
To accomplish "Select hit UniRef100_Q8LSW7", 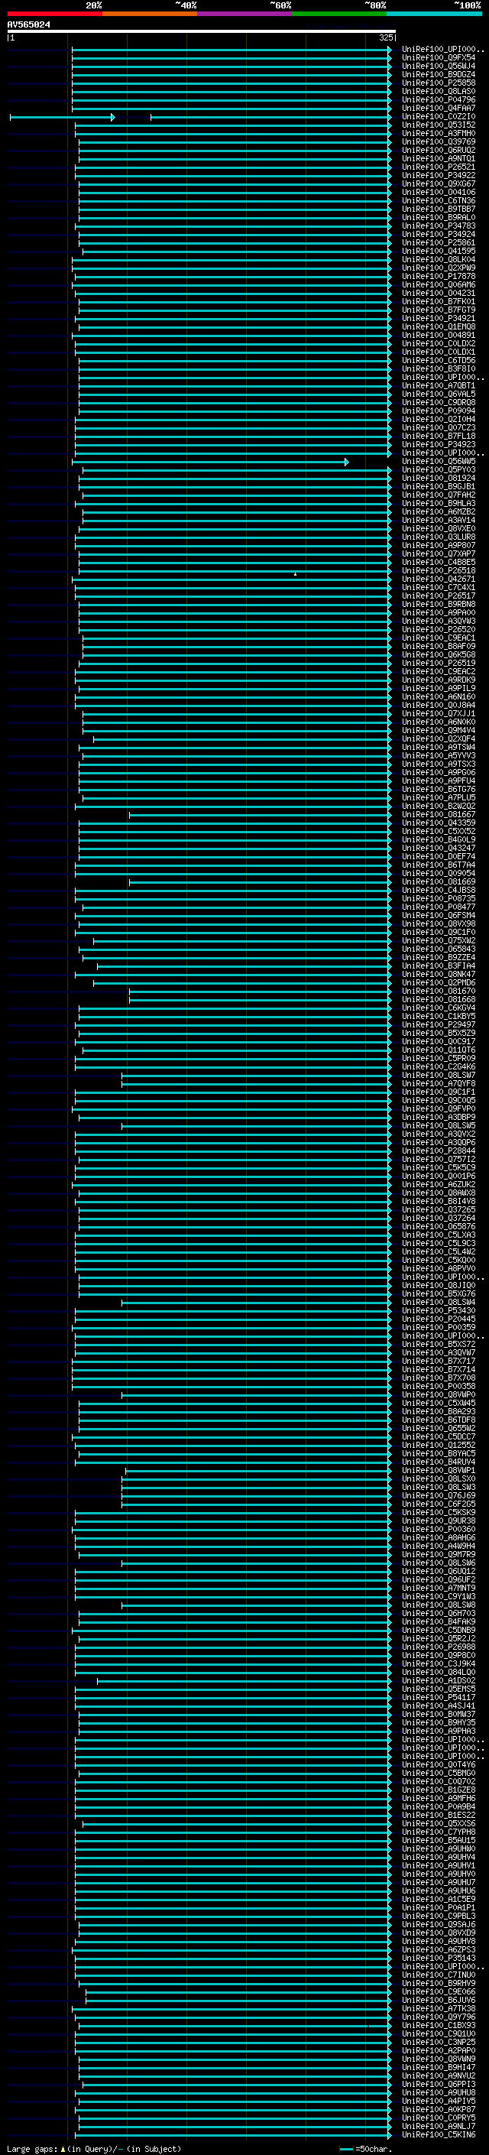I will (x=438, y=1075).
